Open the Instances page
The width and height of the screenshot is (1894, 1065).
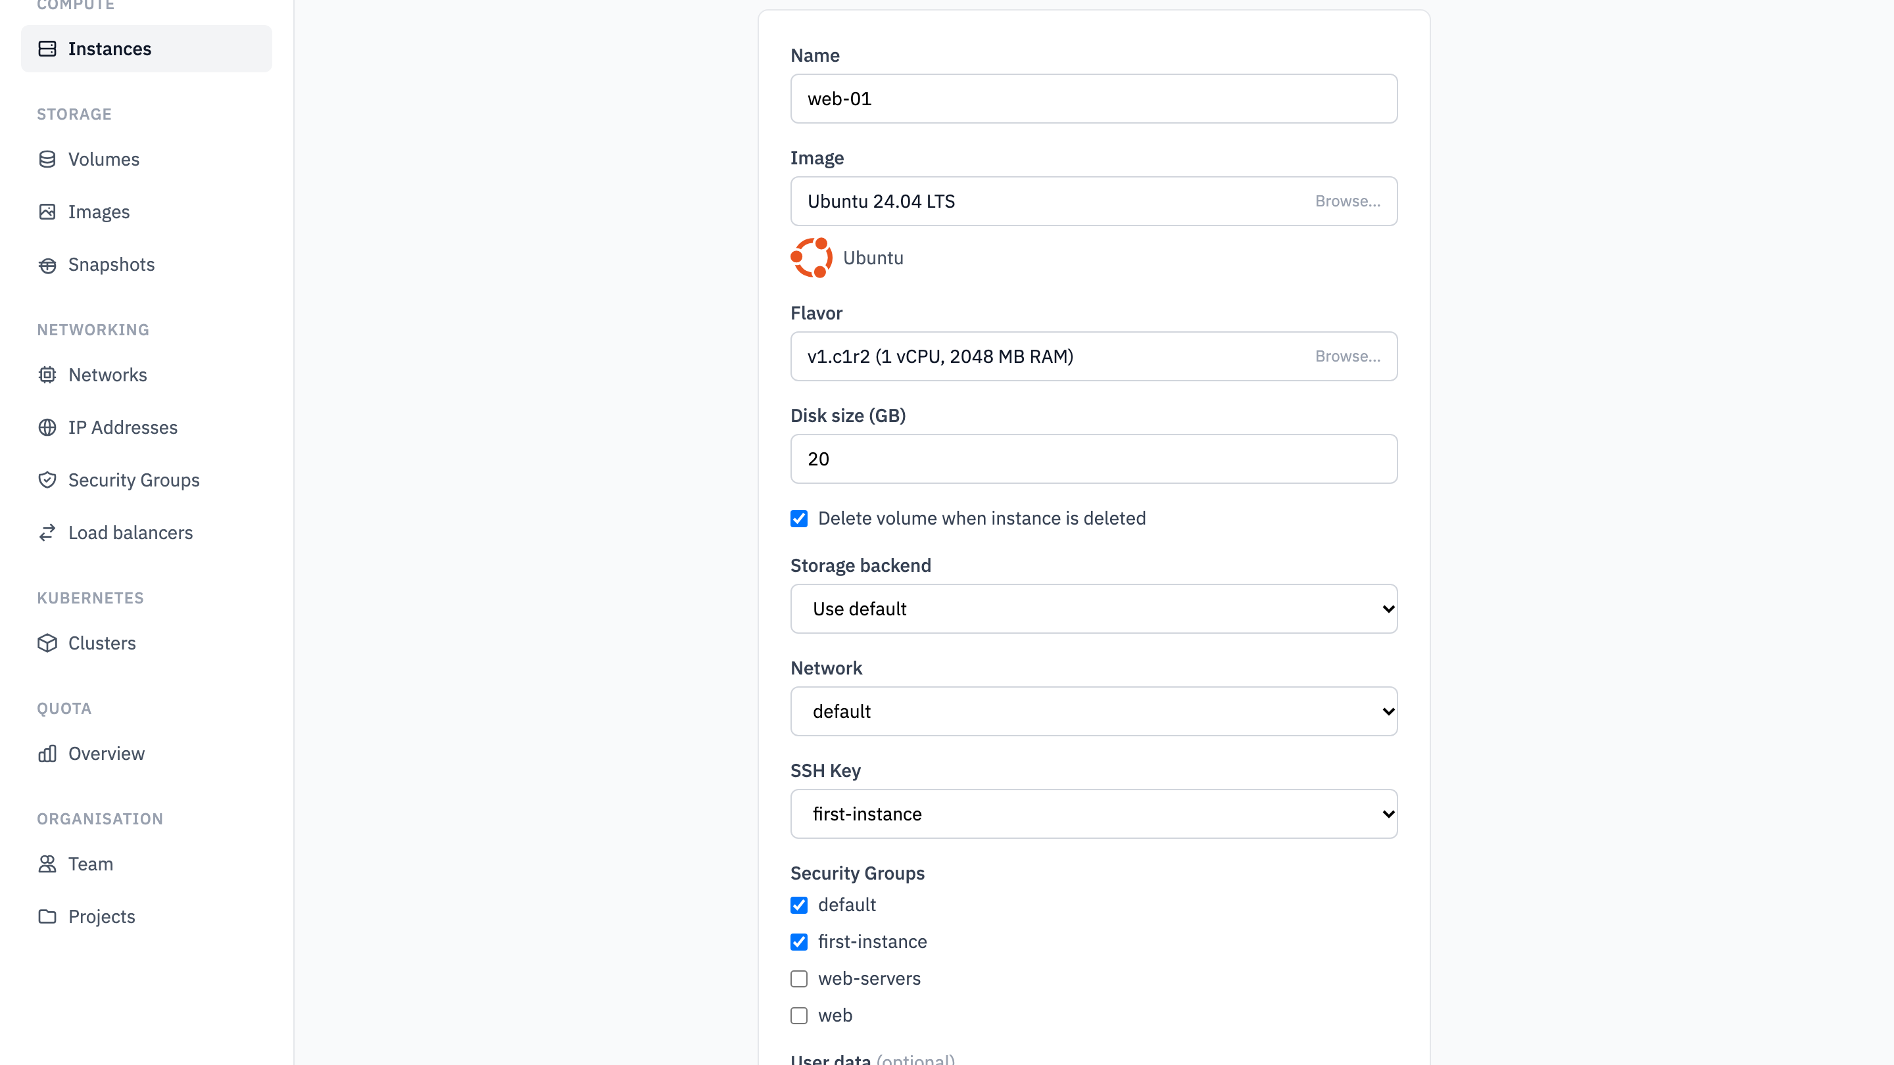(146, 49)
